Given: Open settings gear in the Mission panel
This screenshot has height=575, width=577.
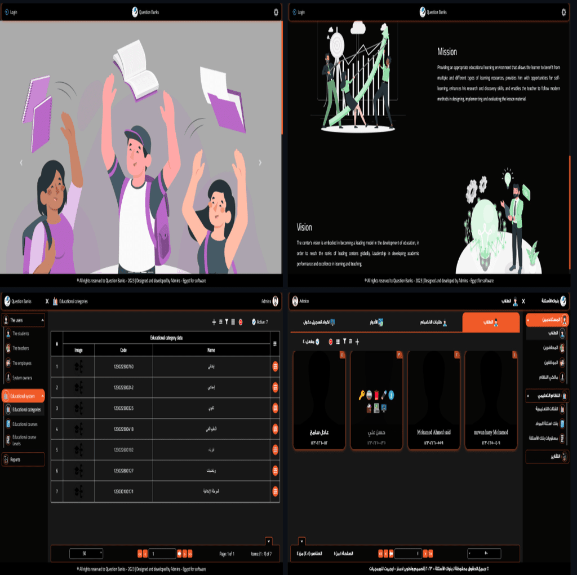Looking at the screenshot, I should click(x=563, y=12).
